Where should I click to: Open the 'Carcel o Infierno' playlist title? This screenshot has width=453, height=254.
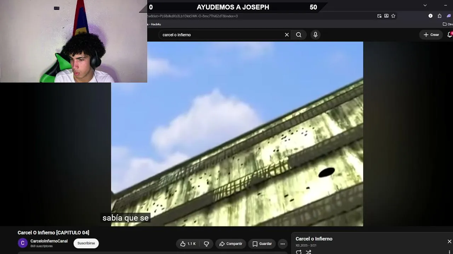[x=314, y=239]
